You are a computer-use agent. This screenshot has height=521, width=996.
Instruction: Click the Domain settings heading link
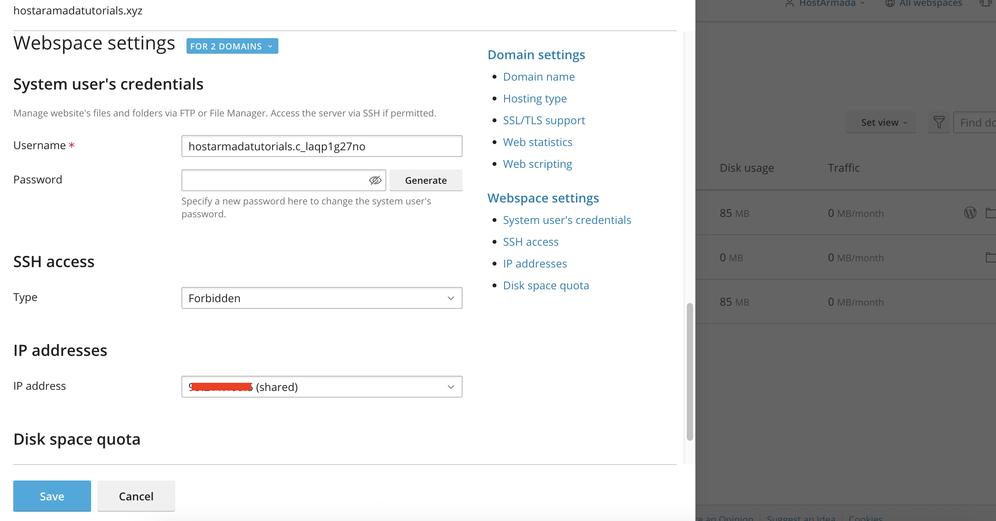pos(536,55)
